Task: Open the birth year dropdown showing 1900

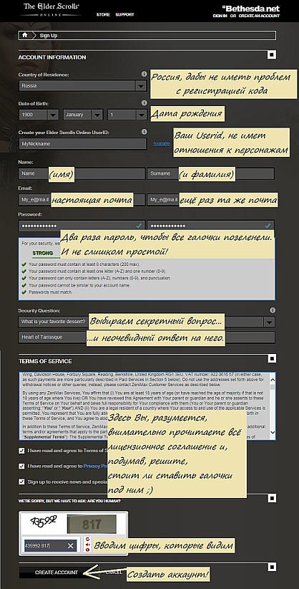Action: 39,115
